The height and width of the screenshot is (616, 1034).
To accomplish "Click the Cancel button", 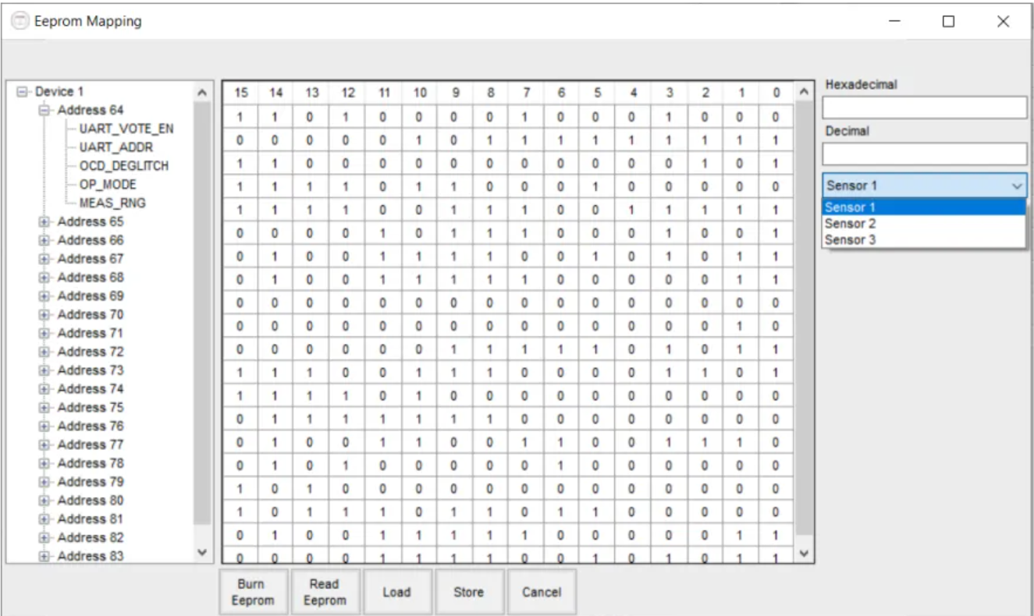I will pos(542,593).
